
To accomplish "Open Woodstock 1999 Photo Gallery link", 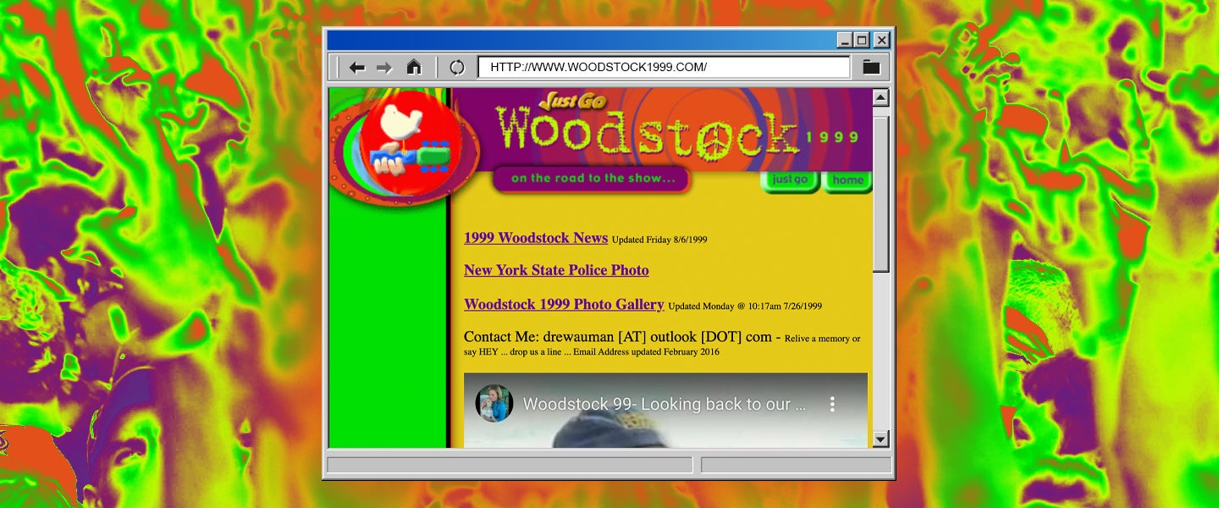I will click(564, 305).
